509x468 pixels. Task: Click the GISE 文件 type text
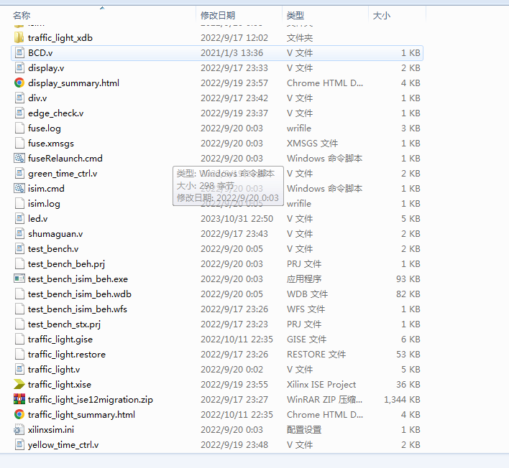tap(306, 339)
